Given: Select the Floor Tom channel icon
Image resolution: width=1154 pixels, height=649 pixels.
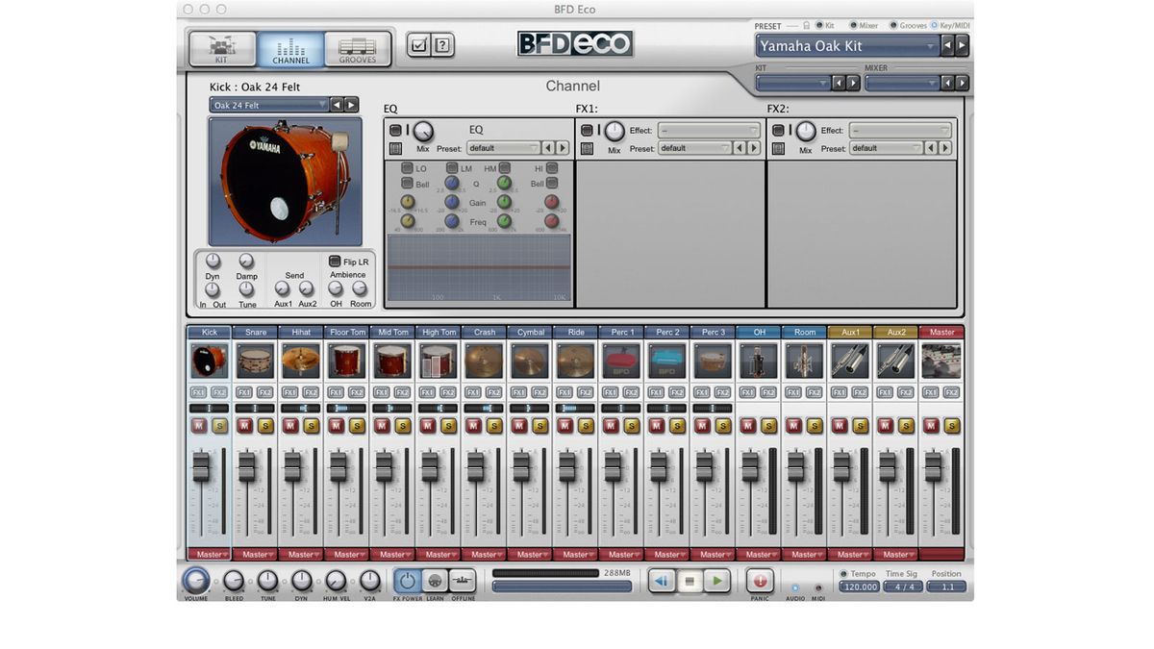Looking at the screenshot, I should click(x=347, y=362).
